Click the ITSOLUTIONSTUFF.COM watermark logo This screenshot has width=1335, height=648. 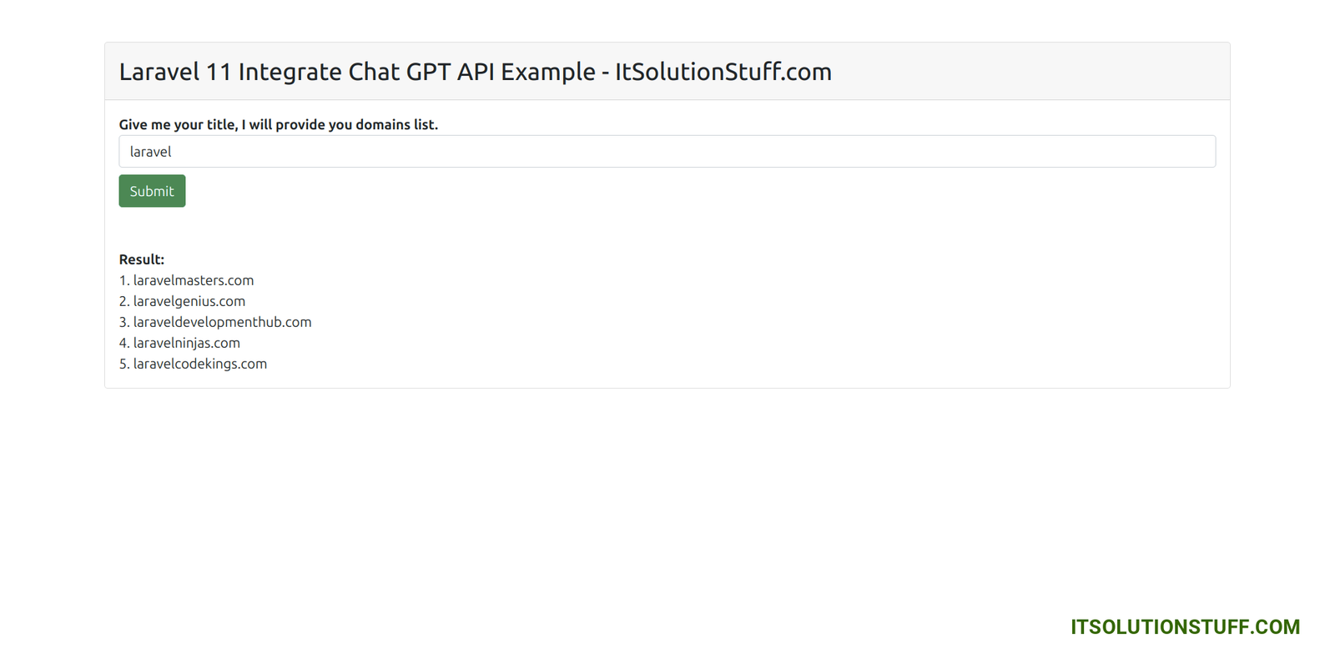point(1185,626)
